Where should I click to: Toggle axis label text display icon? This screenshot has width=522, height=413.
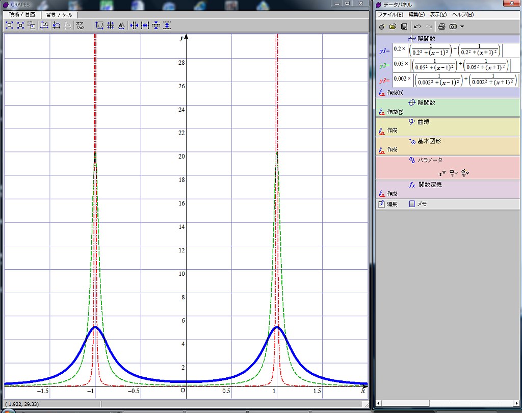[x=121, y=25]
